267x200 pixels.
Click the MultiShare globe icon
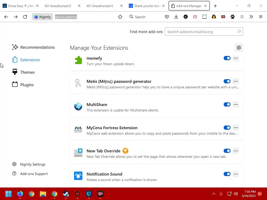point(78,106)
